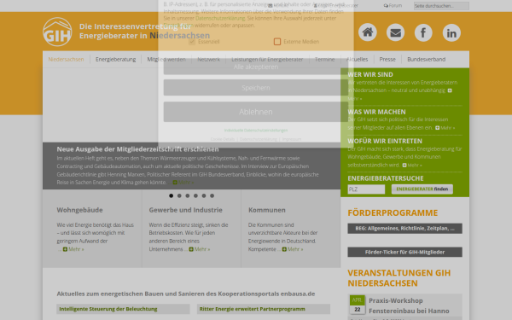Image resolution: width=512 pixels, height=320 pixels.
Task: Open 'Leistungen für Energieberater' menu
Action: [267, 59]
